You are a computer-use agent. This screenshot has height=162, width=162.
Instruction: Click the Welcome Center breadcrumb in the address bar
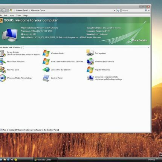(x=38, y=11)
